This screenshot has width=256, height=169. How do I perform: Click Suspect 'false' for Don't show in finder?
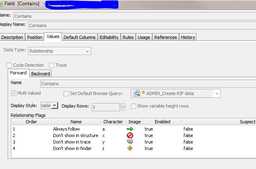[188, 148]
